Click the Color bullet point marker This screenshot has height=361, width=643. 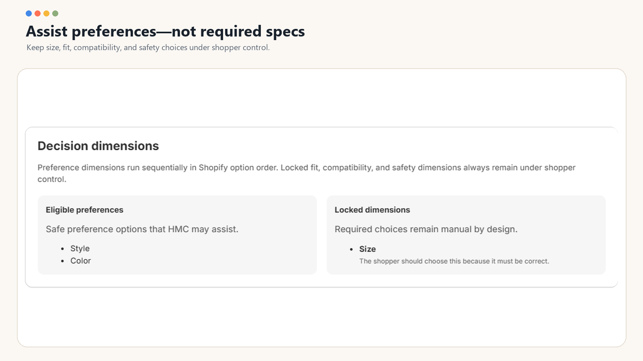62,261
